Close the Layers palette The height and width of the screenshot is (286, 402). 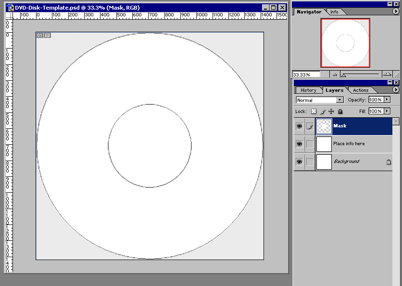click(x=396, y=83)
